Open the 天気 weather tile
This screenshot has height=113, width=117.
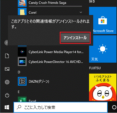pos(103,49)
